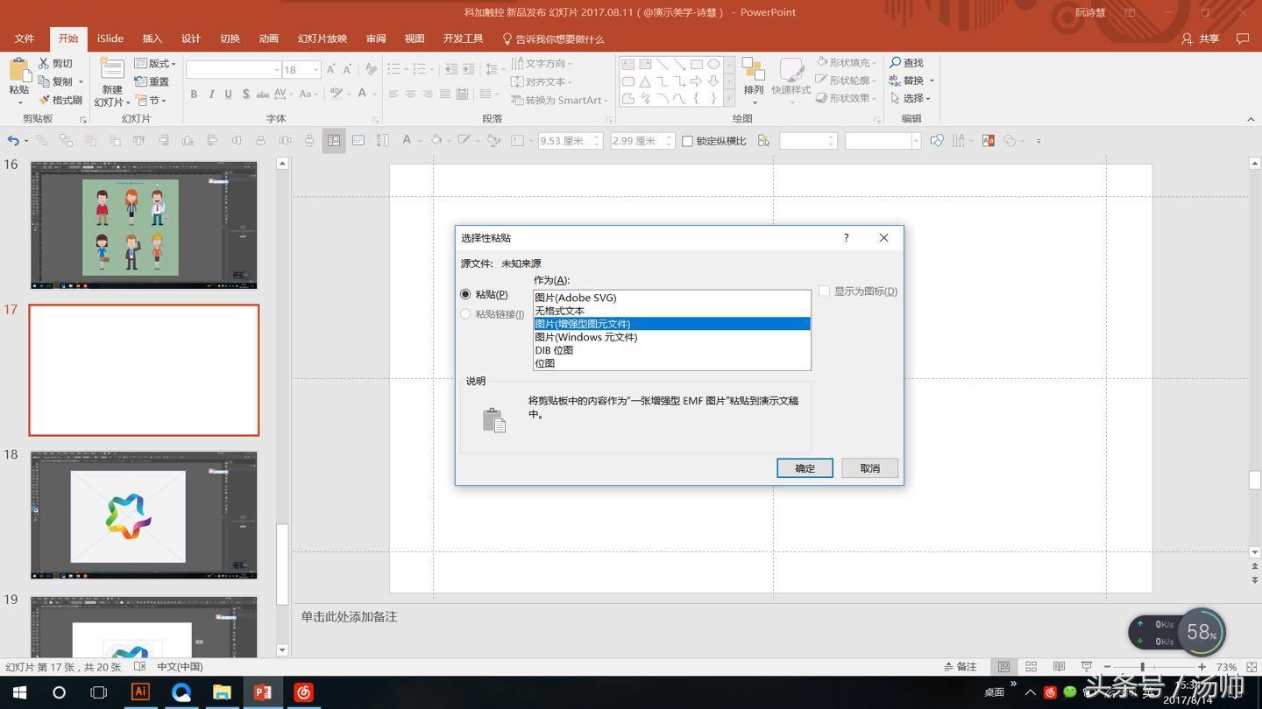Switch to reading view icon
This screenshot has height=709, width=1262.
point(1059,667)
